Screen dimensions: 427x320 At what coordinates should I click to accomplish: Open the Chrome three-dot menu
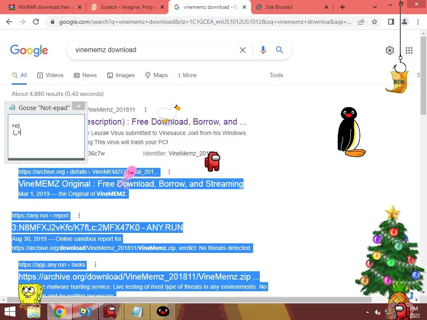tap(418, 22)
